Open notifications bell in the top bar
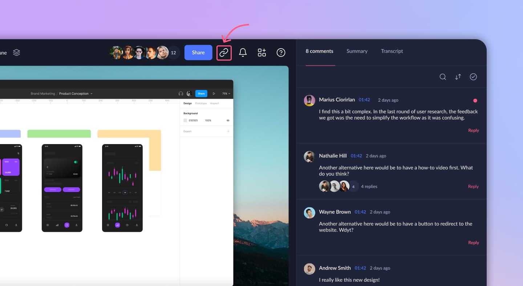 (x=243, y=53)
